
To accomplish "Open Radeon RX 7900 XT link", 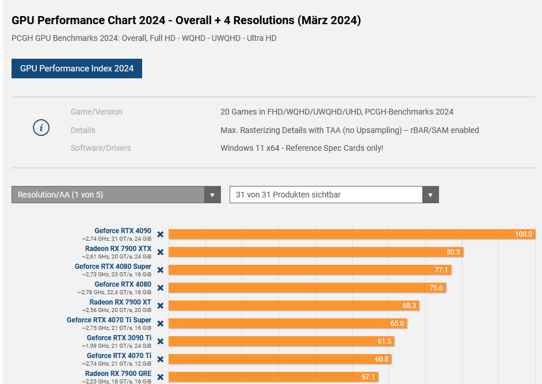I will click(x=120, y=302).
